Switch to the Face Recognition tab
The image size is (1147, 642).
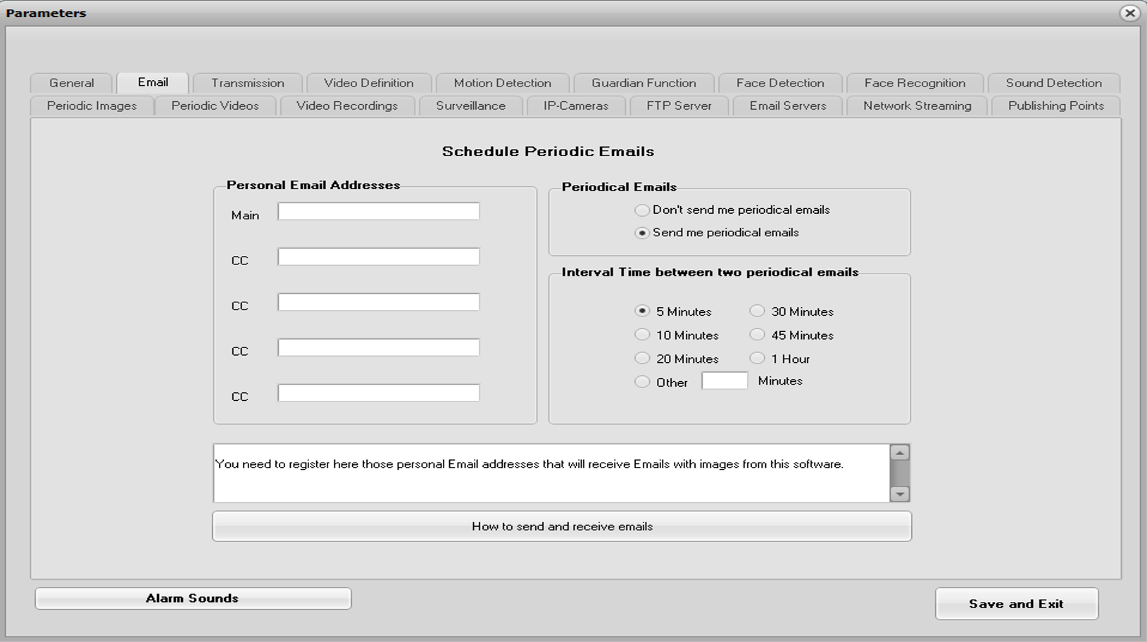(x=914, y=83)
